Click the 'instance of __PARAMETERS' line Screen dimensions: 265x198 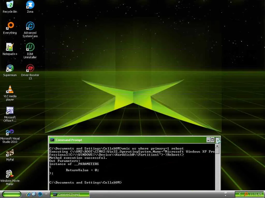click(74, 164)
